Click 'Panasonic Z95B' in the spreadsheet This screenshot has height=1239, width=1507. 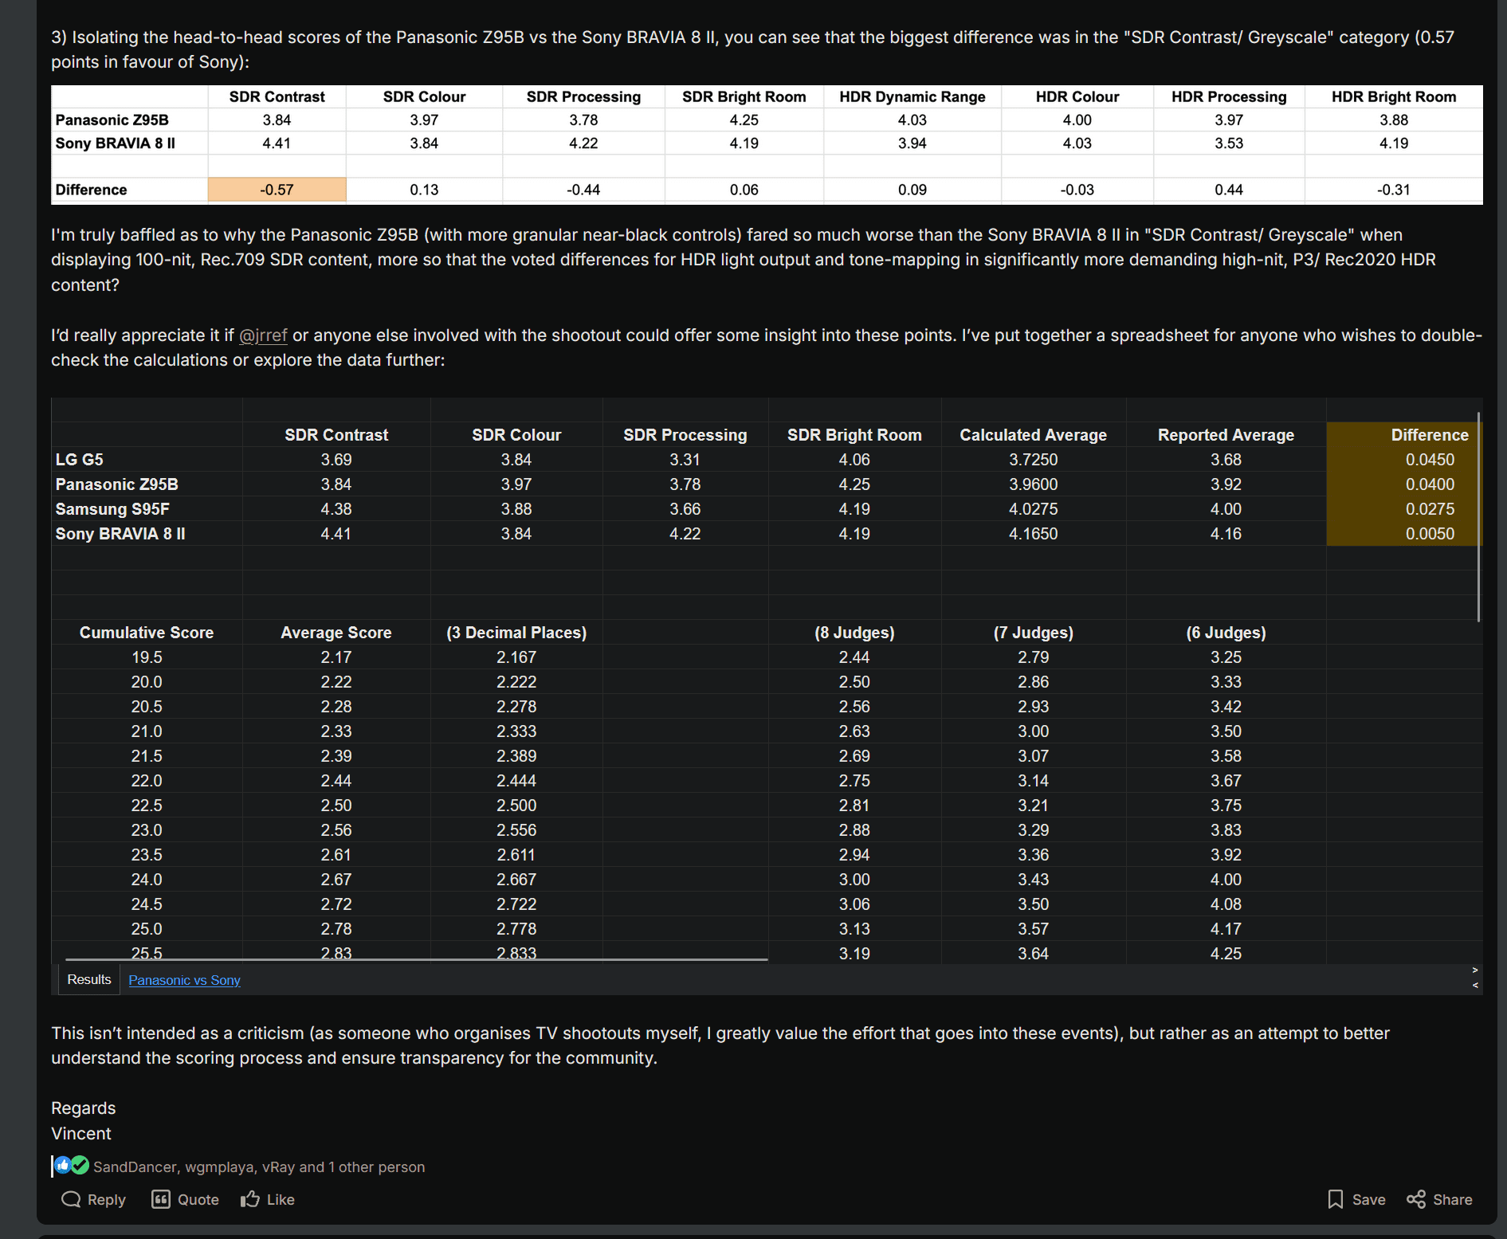click(x=117, y=484)
